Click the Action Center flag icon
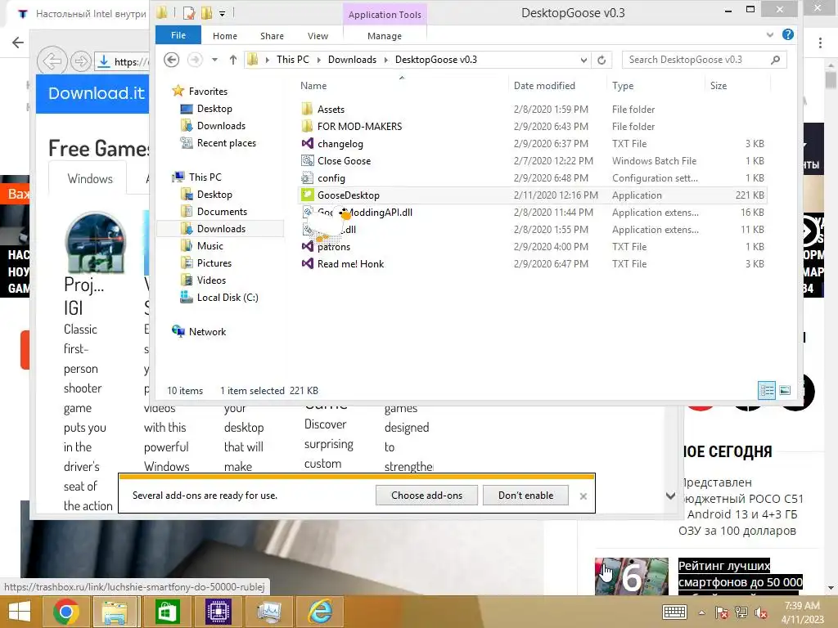The width and height of the screenshot is (838, 628). tap(721, 612)
